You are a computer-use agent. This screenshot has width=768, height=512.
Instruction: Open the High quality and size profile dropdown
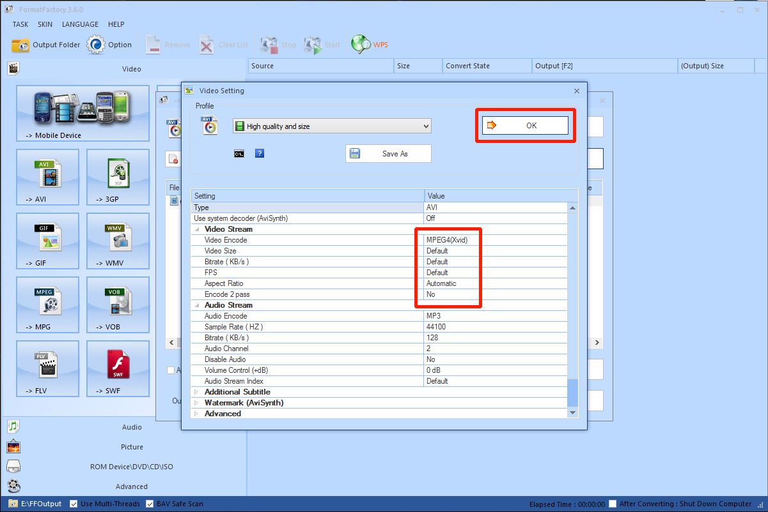coord(332,126)
